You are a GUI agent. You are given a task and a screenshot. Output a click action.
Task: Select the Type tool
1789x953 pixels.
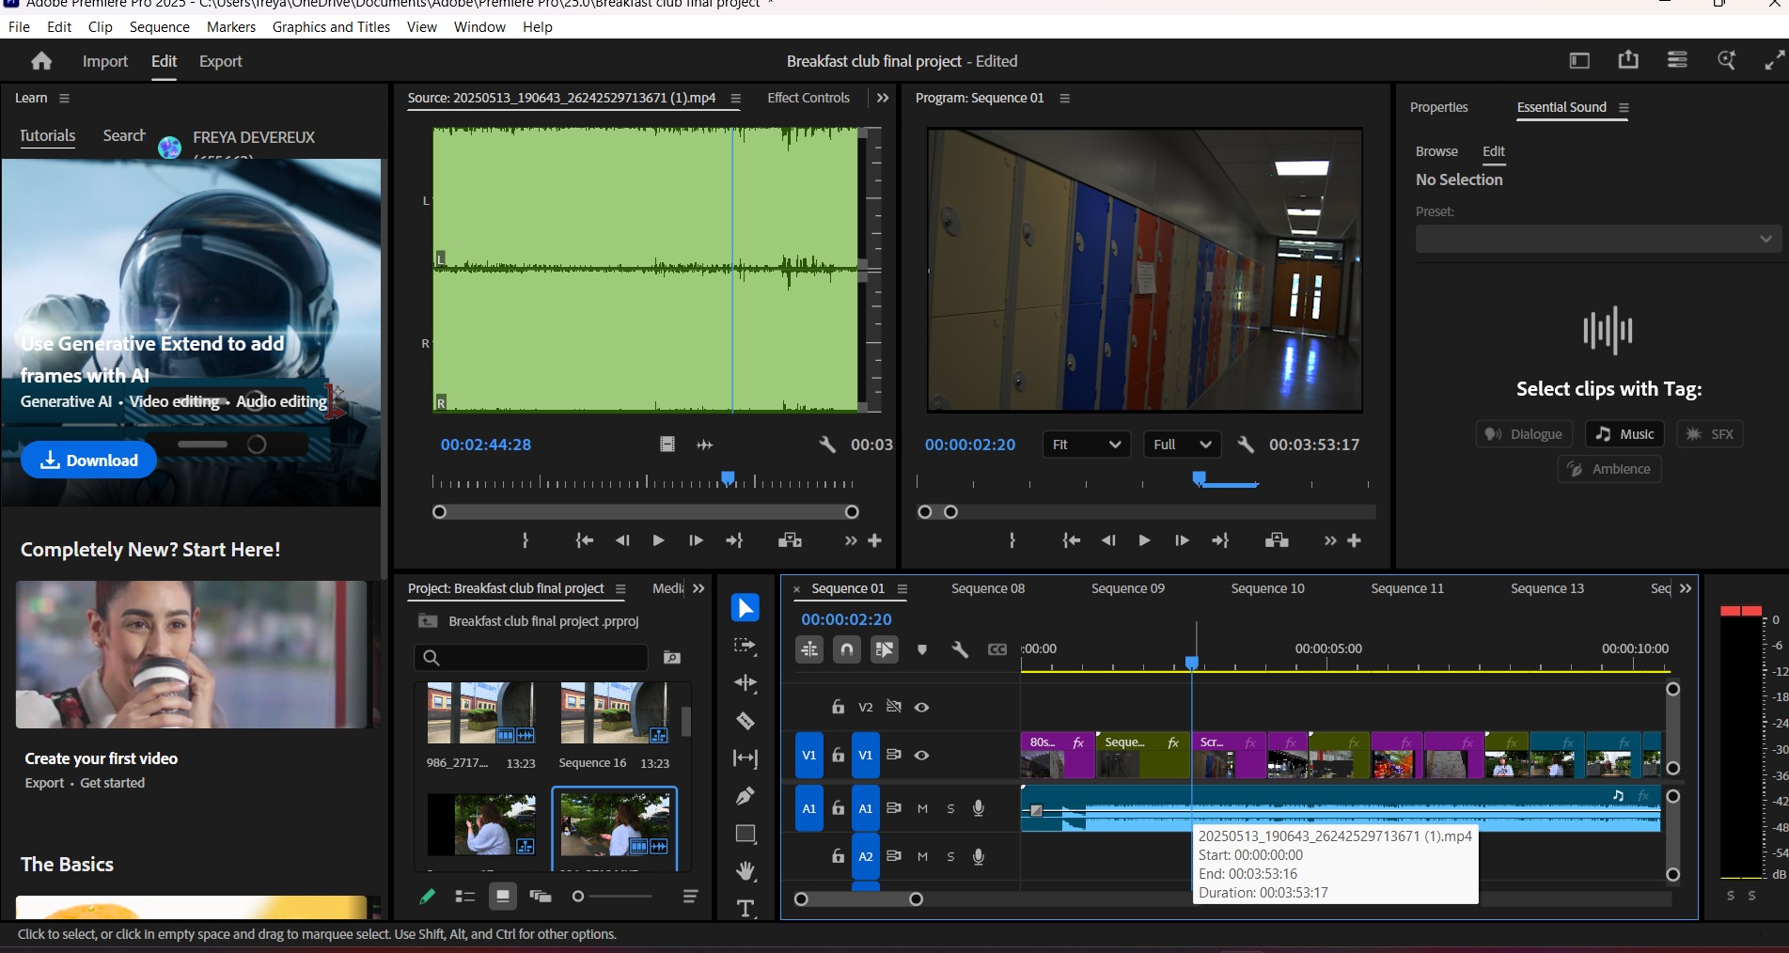coord(745,908)
